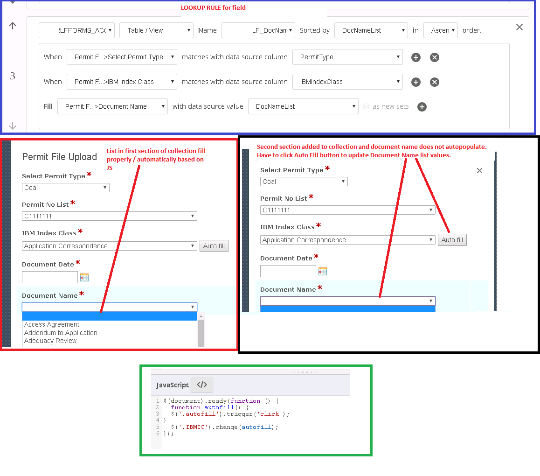
Task: Open the date picker in the second section
Action: pos(323,271)
